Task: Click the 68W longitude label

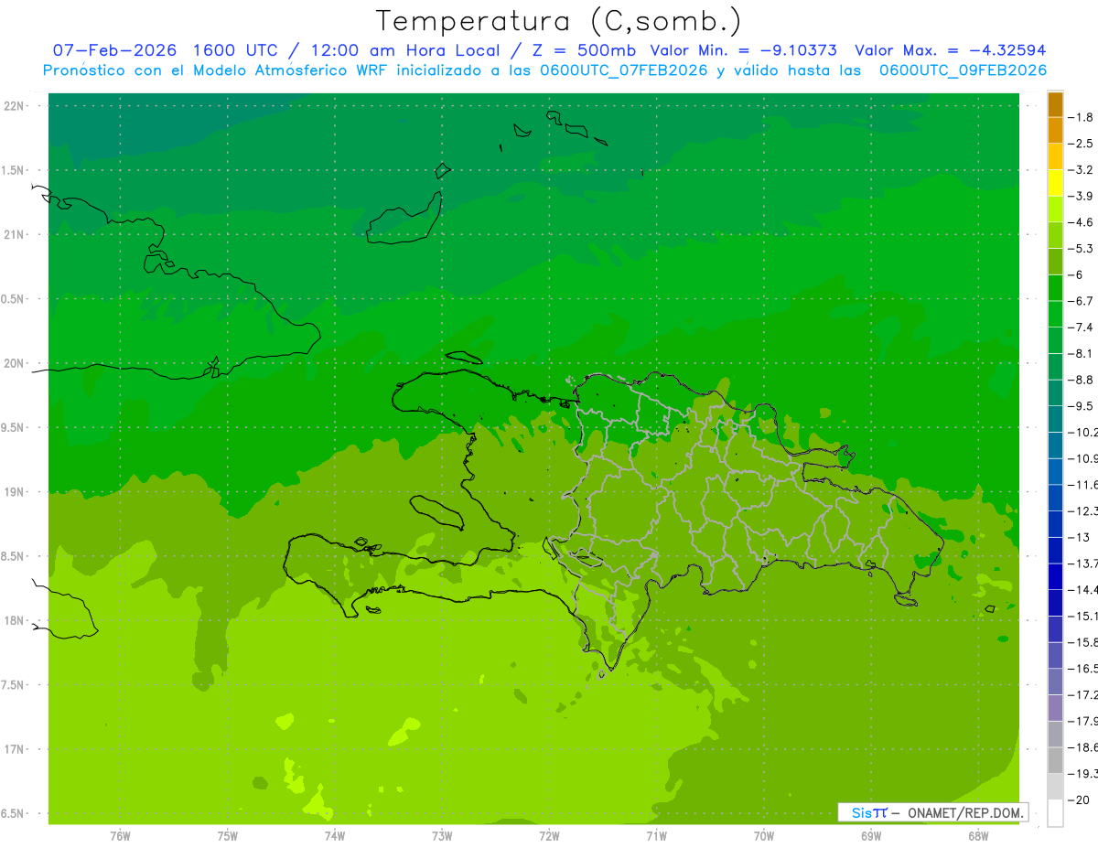Action: point(978,836)
